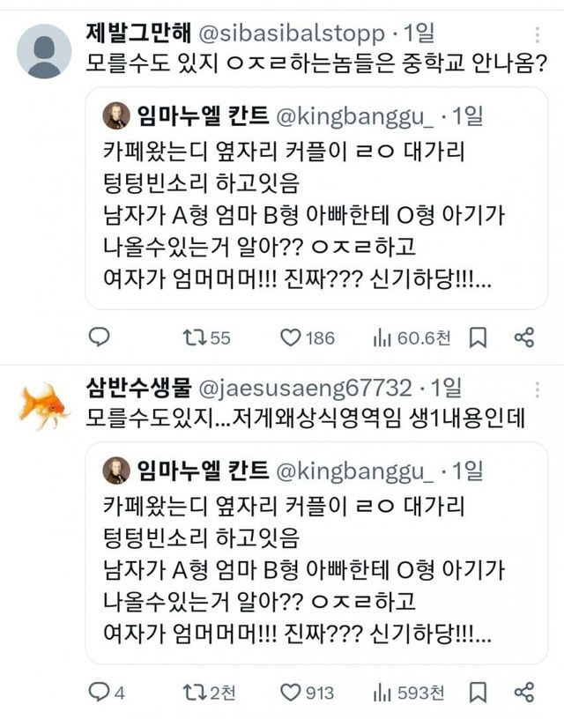This screenshot has width=564, height=719.
Task: Bookmark 제발그만해's tweet
Action: 478,337
